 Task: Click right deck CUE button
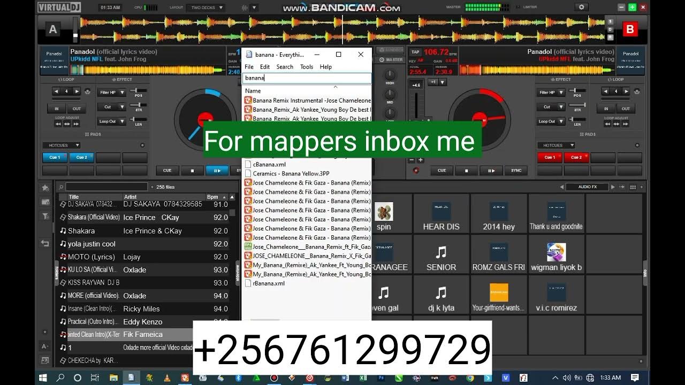point(442,171)
